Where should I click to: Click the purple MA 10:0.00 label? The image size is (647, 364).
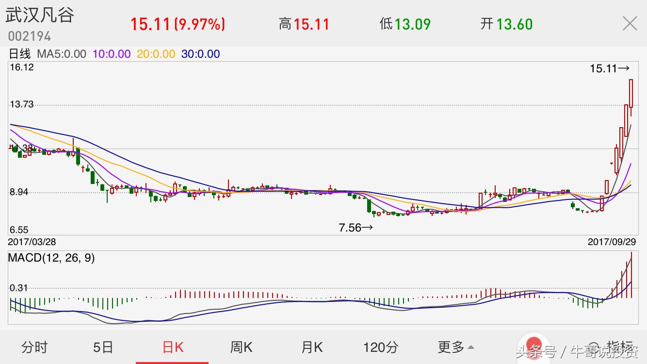(112, 54)
